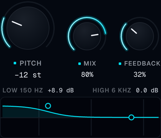Click the white pointer on the Pitch knob

point(17,23)
